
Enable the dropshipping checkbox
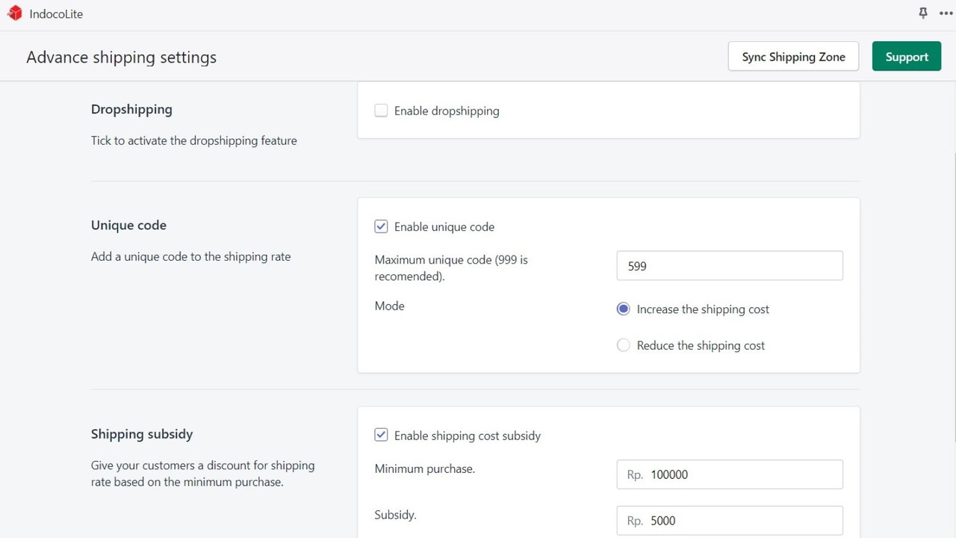click(x=381, y=110)
